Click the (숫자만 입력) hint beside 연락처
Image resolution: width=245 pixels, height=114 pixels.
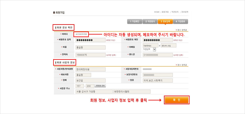[x=111, y=55]
